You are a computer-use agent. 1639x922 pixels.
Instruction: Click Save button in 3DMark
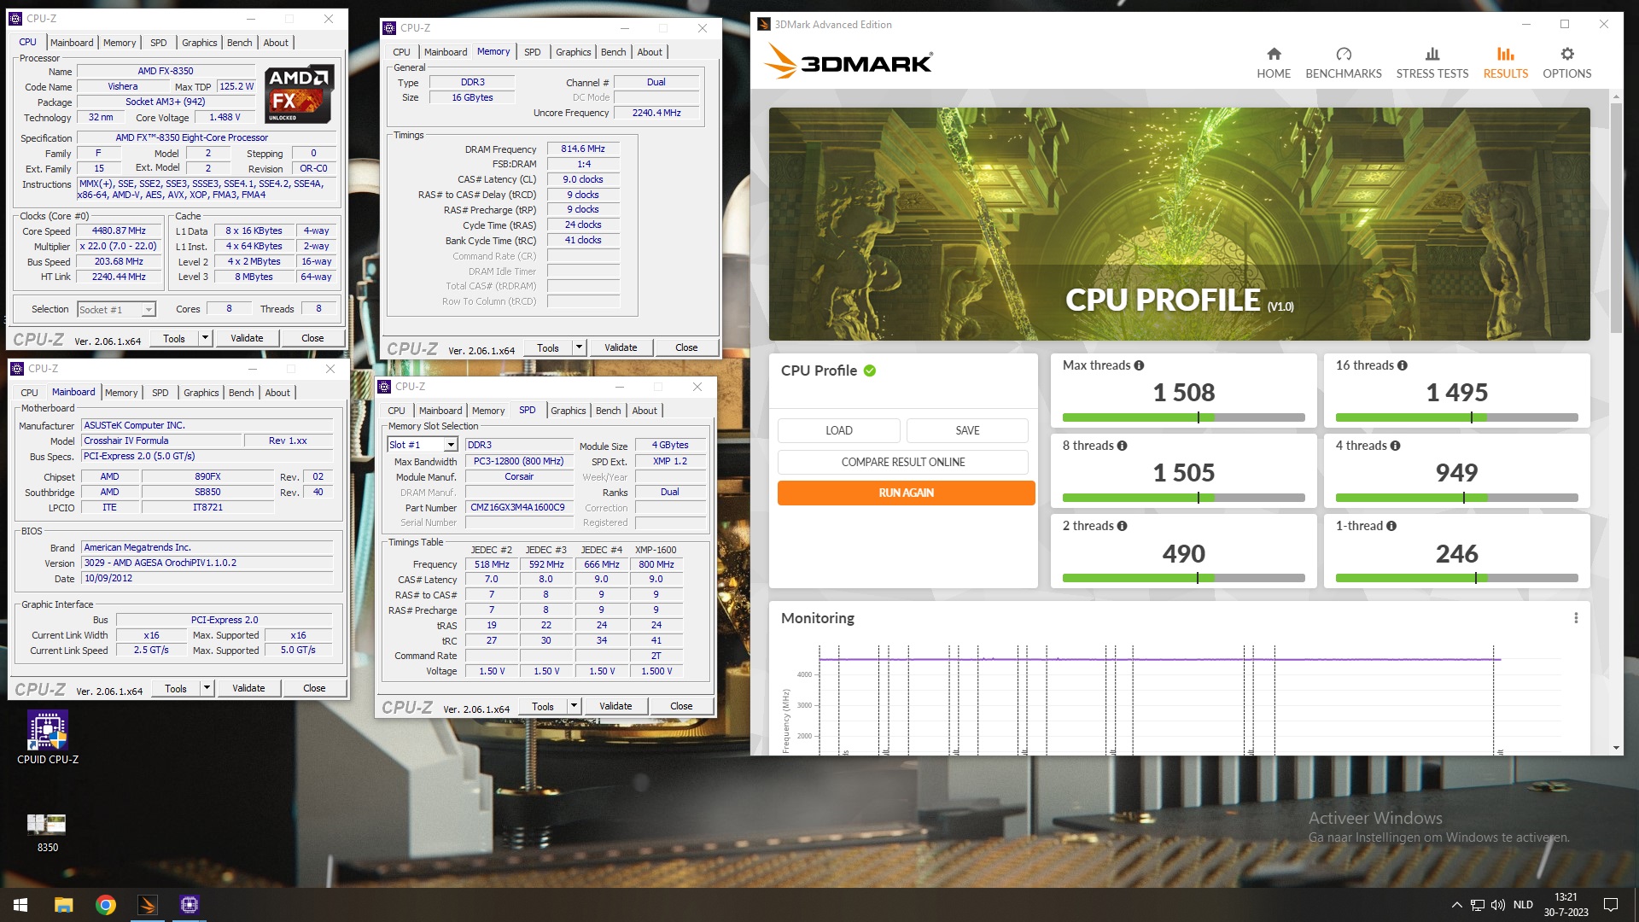[967, 430]
